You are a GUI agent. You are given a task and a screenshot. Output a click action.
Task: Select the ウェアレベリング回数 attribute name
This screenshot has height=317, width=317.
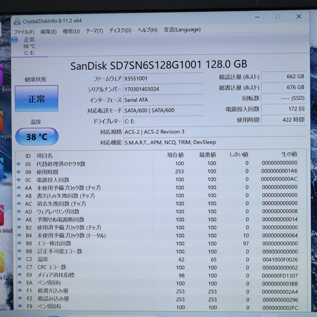point(58,212)
